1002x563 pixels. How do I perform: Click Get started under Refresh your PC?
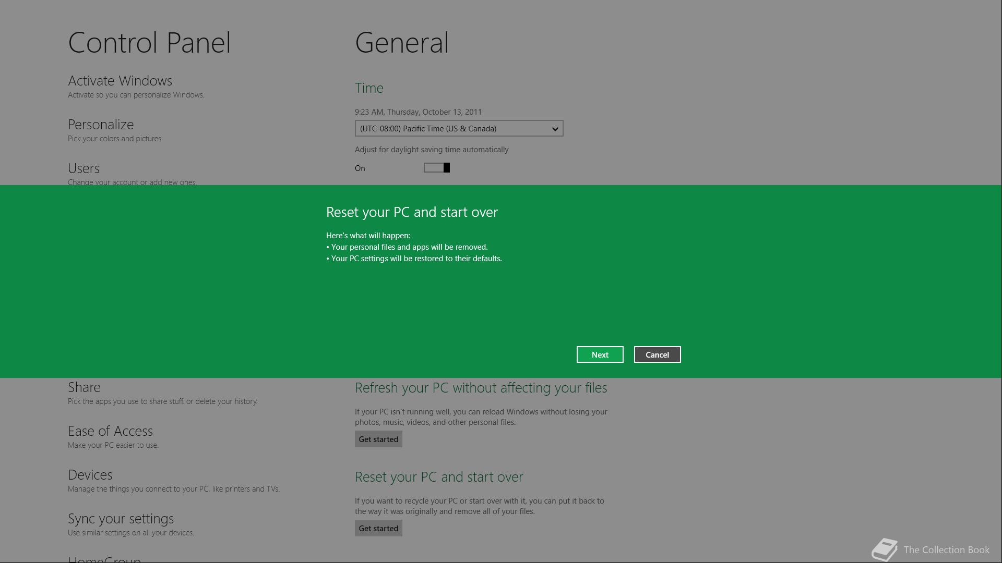tap(378, 439)
